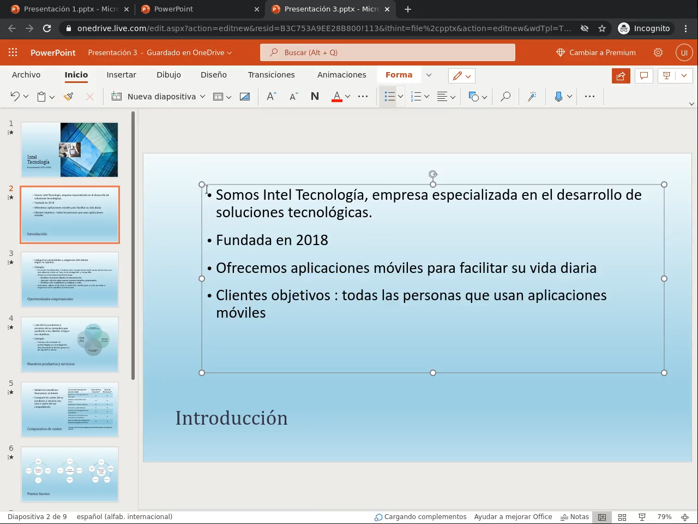This screenshot has height=524, width=698.
Task: Click the Undo arrow icon
Action: click(15, 97)
